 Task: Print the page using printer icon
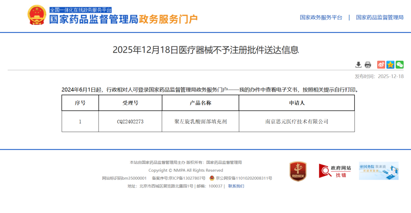tap(368, 65)
